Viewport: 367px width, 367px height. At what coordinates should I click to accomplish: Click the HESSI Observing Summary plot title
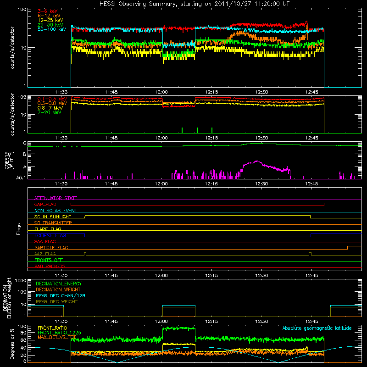click(194, 4)
